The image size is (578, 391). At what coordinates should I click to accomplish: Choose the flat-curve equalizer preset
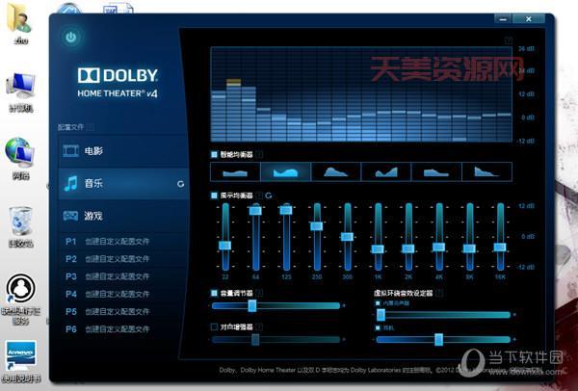pos(235,171)
